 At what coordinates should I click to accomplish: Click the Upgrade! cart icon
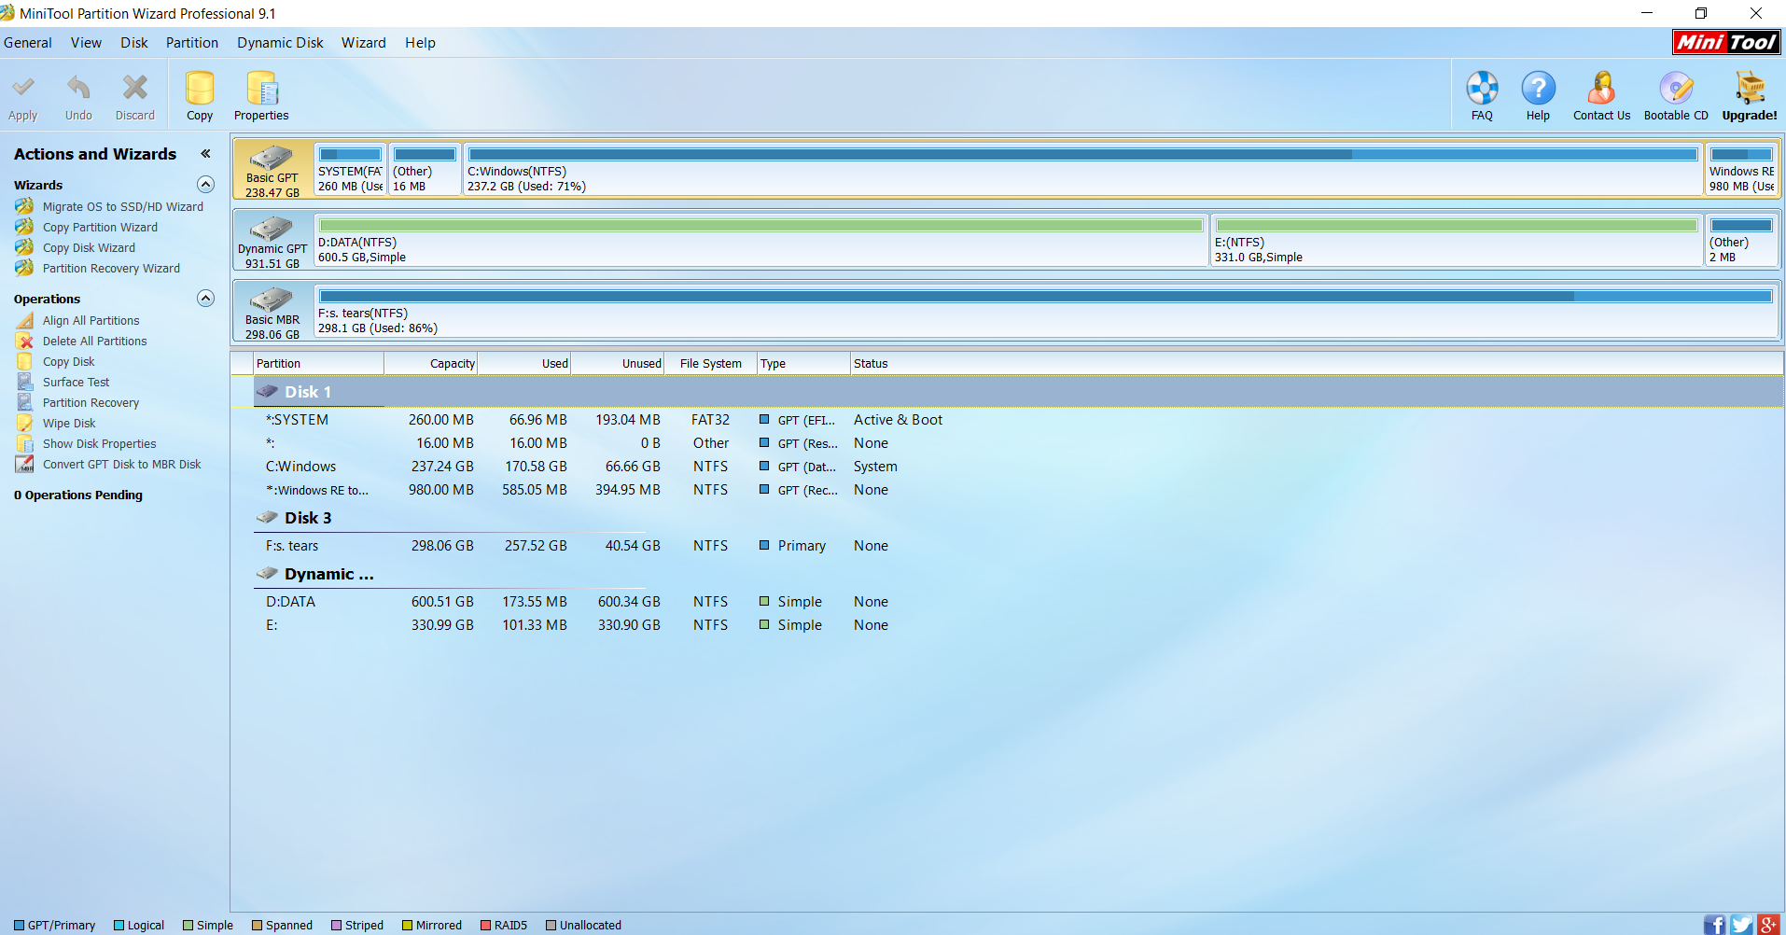coord(1750,89)
